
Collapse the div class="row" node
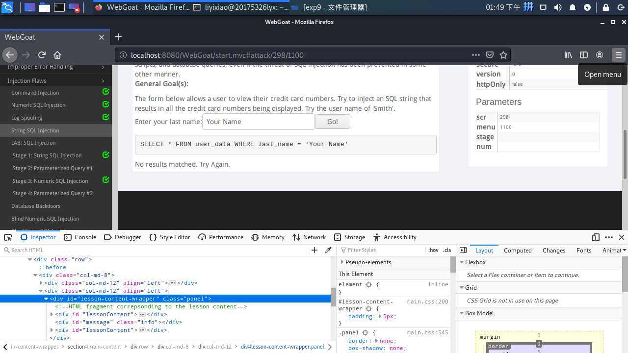coord(30,259)
